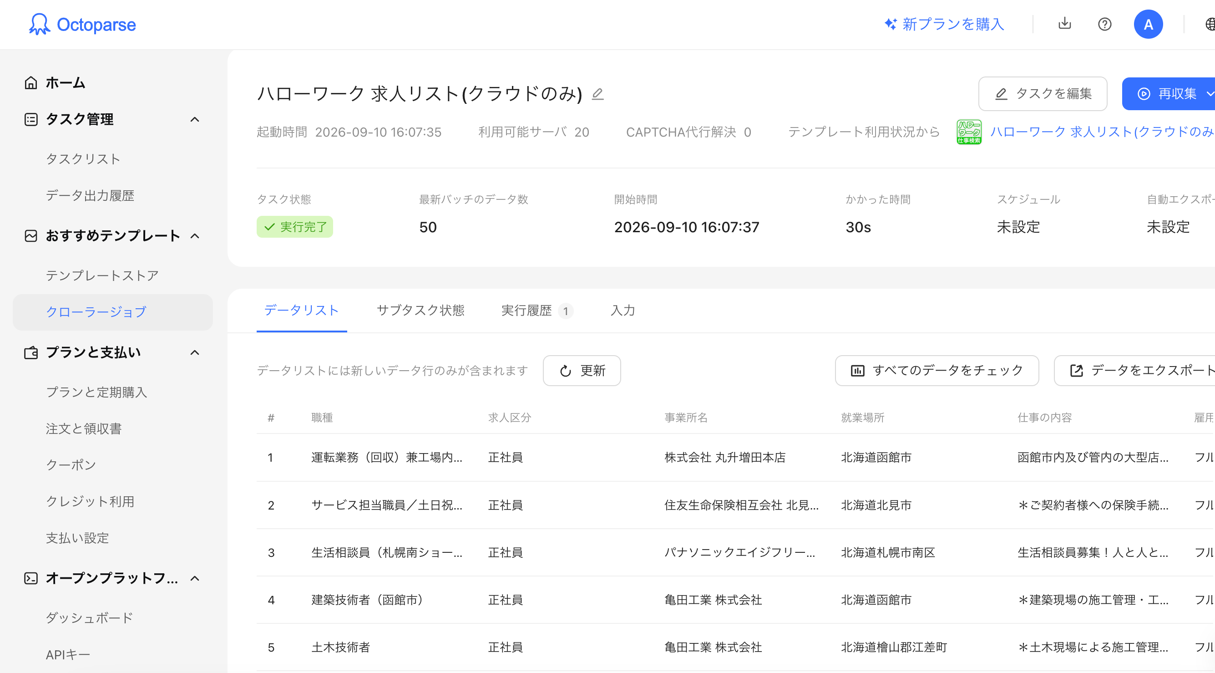1215x673 pixels.
Task: Select cell 土木技術者
Action: [x=340, y=647]
